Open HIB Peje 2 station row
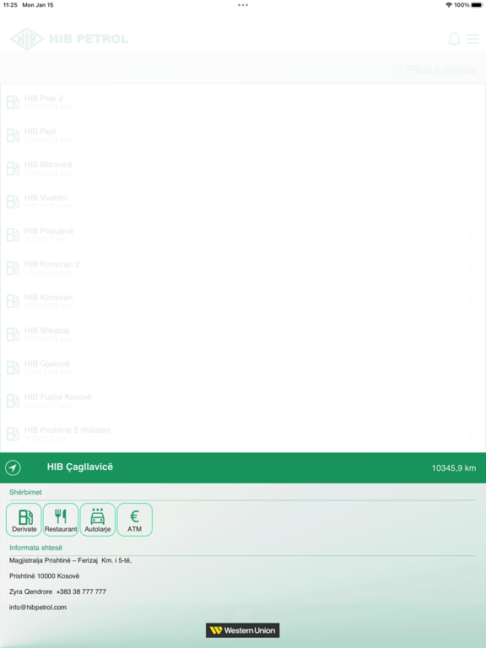Viewport: 486px width, 648px height. point(243,101)
